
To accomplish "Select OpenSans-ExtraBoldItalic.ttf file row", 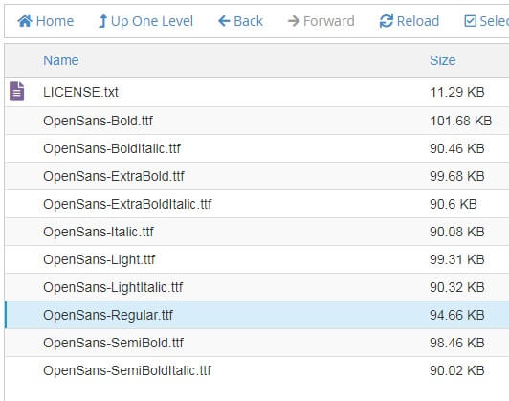I will pyautogui.click(x=257, y=204).
